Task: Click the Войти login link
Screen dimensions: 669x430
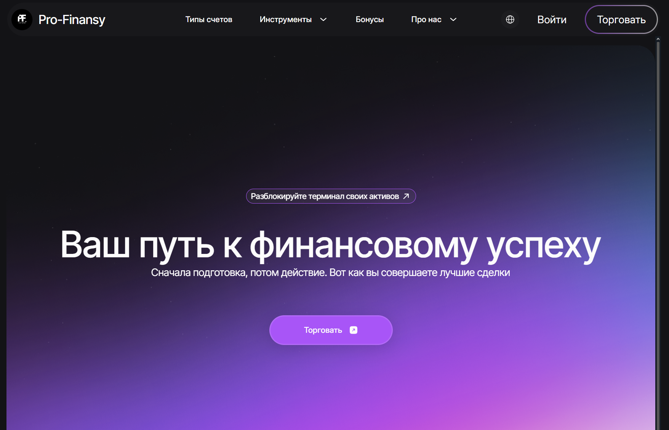Action: (x=551, y=19)
